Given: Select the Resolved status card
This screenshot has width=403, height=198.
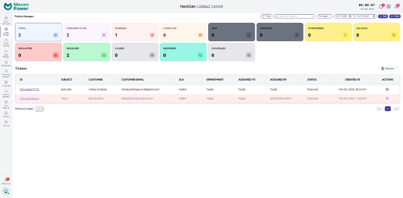Looking at the screenshot, I should [87, 52].
